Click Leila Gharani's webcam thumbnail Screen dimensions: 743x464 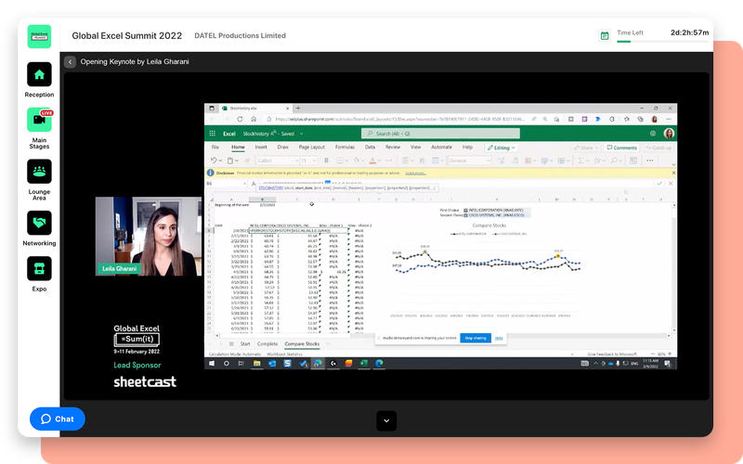[149, 237]
